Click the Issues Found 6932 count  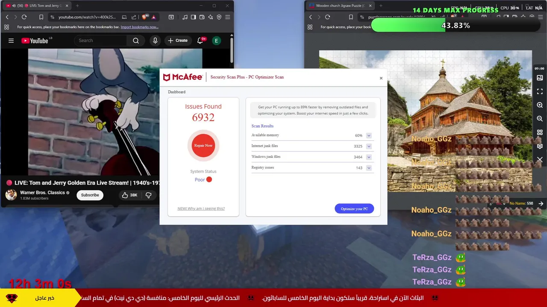point(203,117)
